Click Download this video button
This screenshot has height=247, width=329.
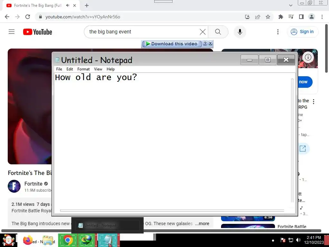click(172, 44)
